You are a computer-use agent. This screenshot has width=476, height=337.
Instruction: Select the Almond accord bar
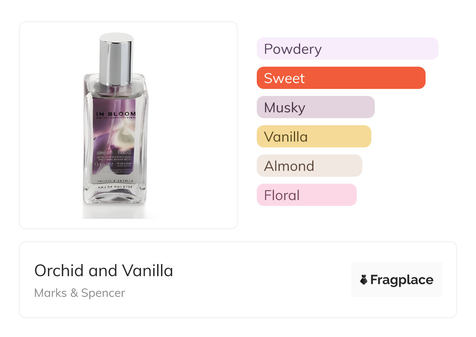309,166
